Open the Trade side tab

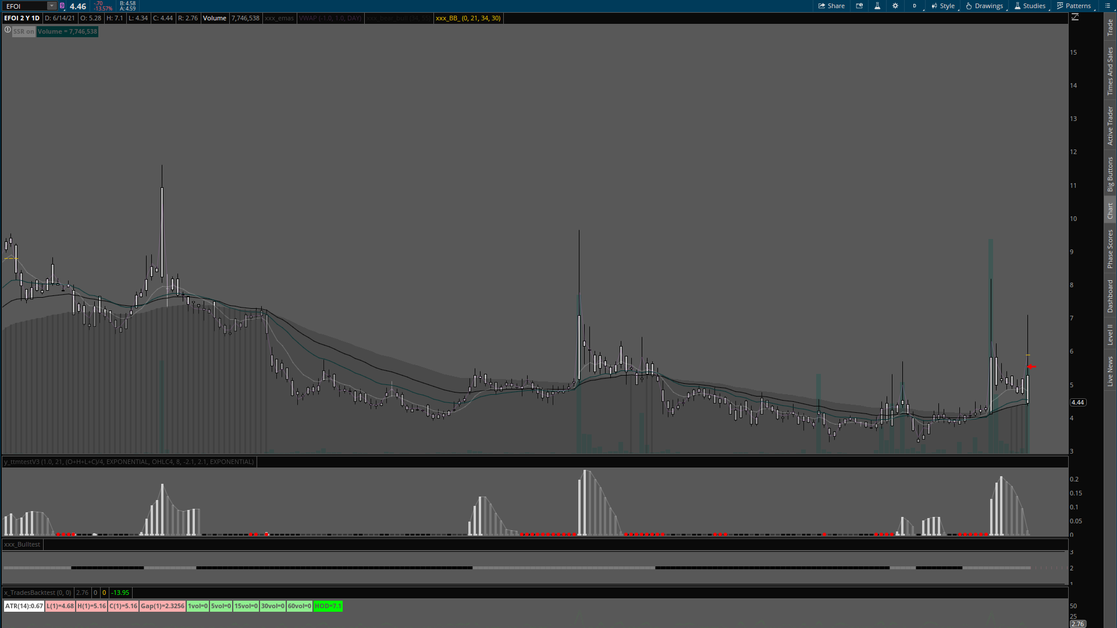1110,27
